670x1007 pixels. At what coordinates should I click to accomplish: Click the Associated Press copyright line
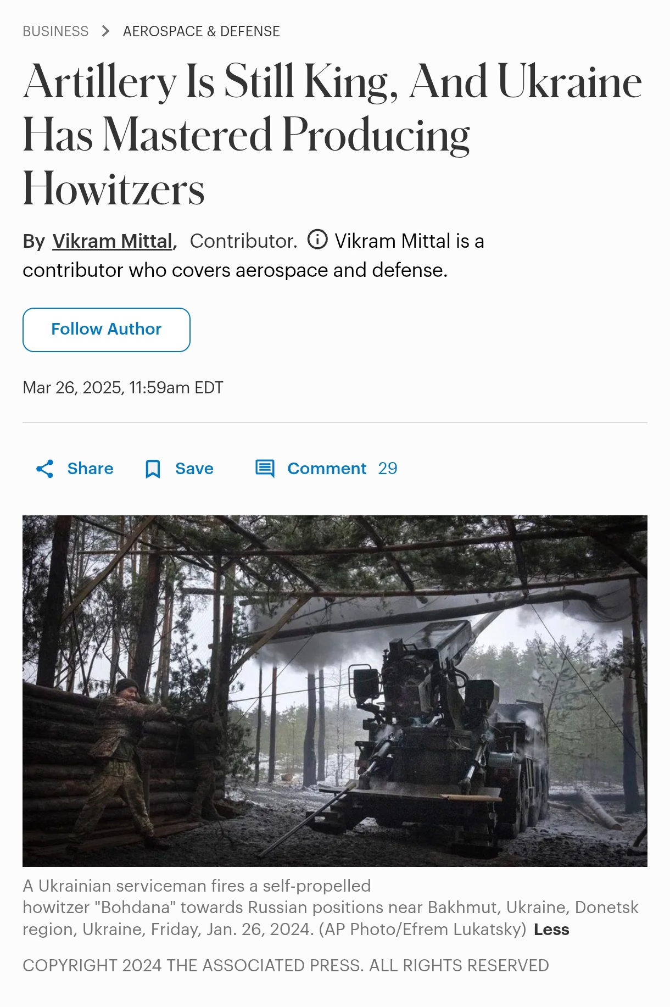[286, 965]
